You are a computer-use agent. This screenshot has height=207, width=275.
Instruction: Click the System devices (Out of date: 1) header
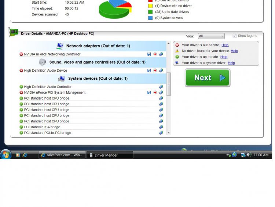[x=93, y=78]
